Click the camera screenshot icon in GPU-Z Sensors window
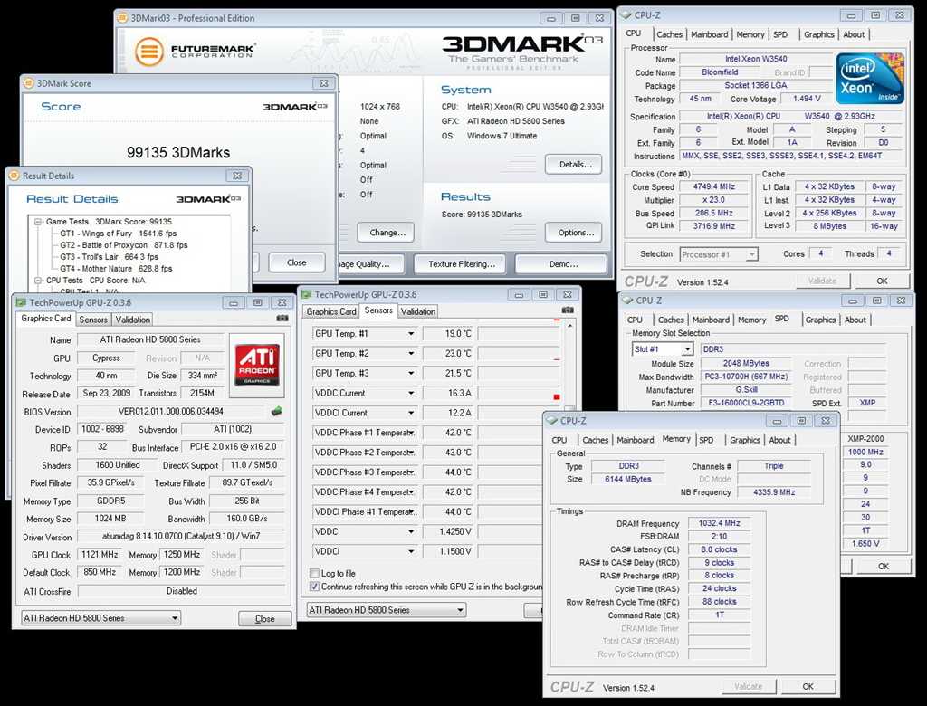Screen dimensions: 927x706 (x=568, y=310)
